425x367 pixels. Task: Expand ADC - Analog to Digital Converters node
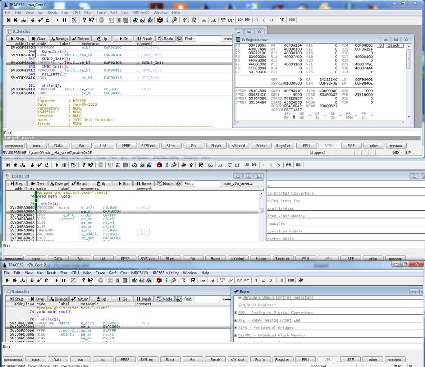pyautogui.click(x=235, y=312)
